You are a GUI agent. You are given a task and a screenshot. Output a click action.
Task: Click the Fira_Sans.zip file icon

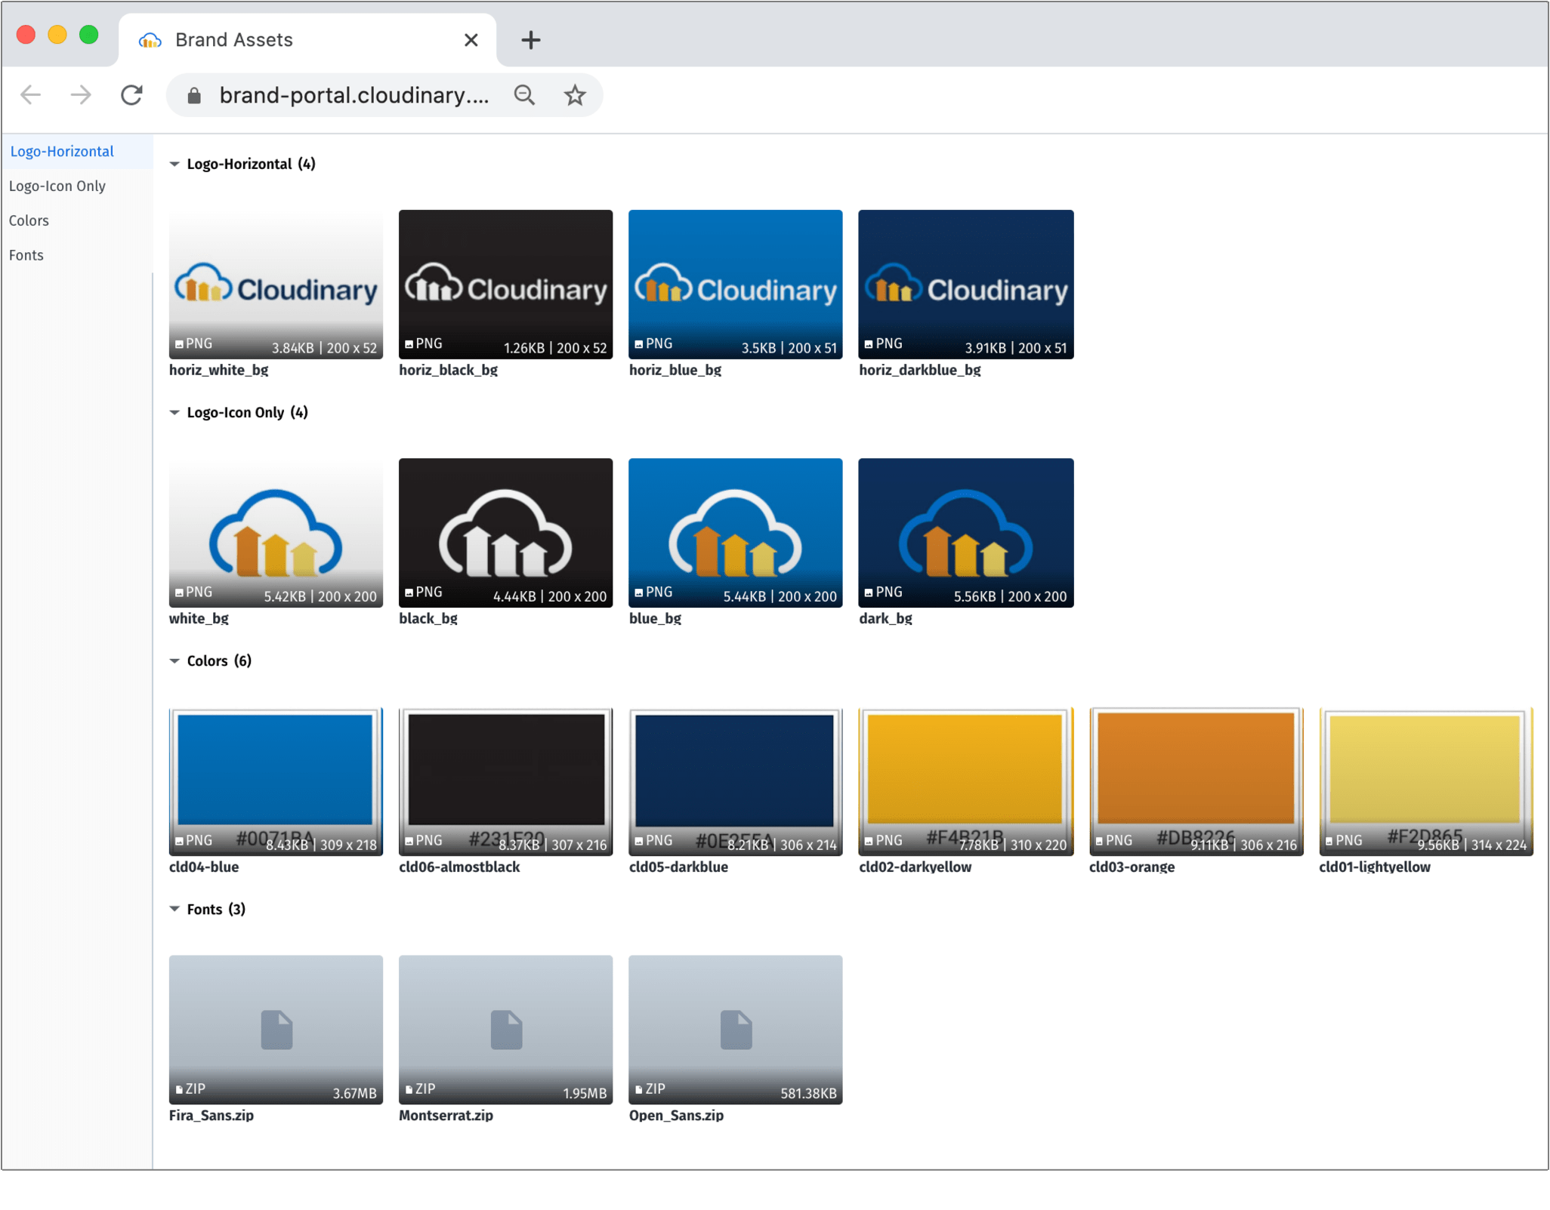(x=276, y=1030)
